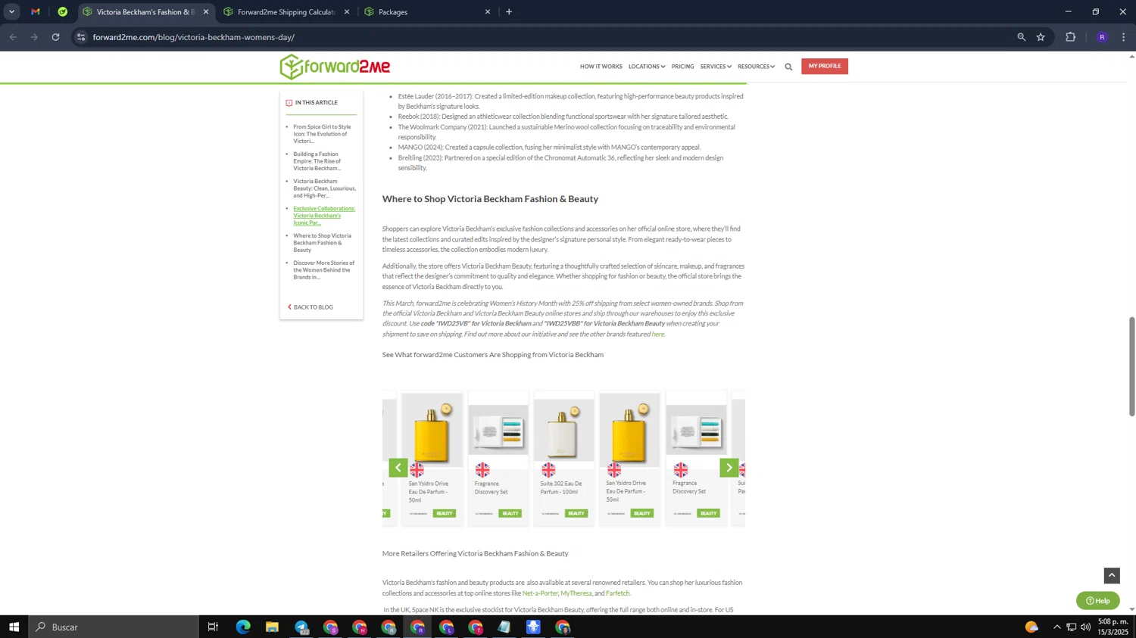Expand the Services menu
Viewport: 1136px width, 638px height.
pos(715,67)
